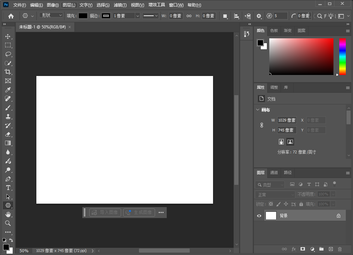Click the 生成图像 button below the canvas
The height and width of the screenshot is (255, 353).
pyautogui.click(x=139, y=212)
